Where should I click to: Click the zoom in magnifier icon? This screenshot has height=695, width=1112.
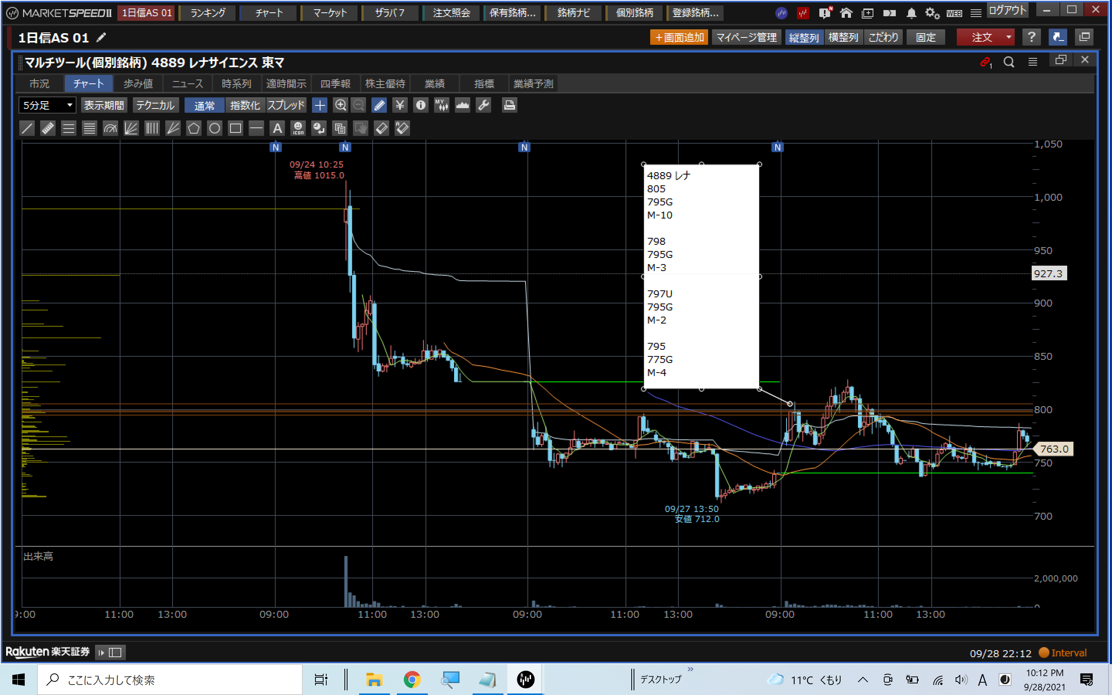(340, 105)
